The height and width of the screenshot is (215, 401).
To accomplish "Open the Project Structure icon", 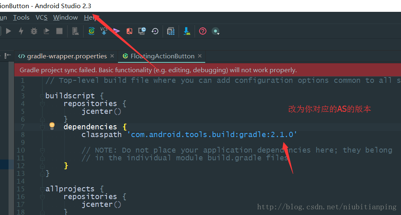I will coord(170,31).
